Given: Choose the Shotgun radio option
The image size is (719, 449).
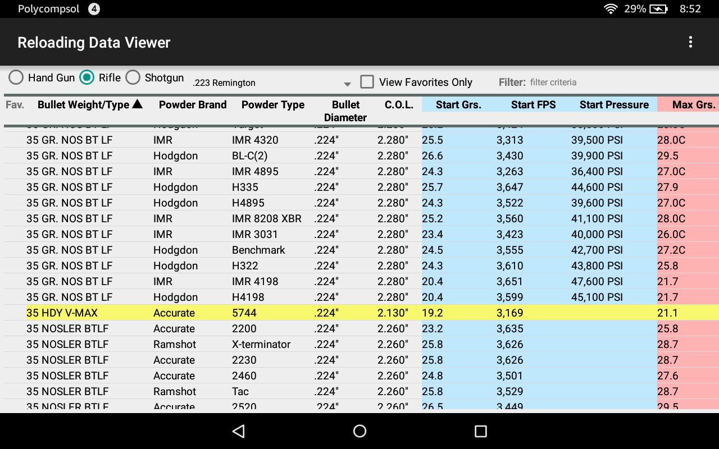Looking at the screenshot, I should [133, 77].
